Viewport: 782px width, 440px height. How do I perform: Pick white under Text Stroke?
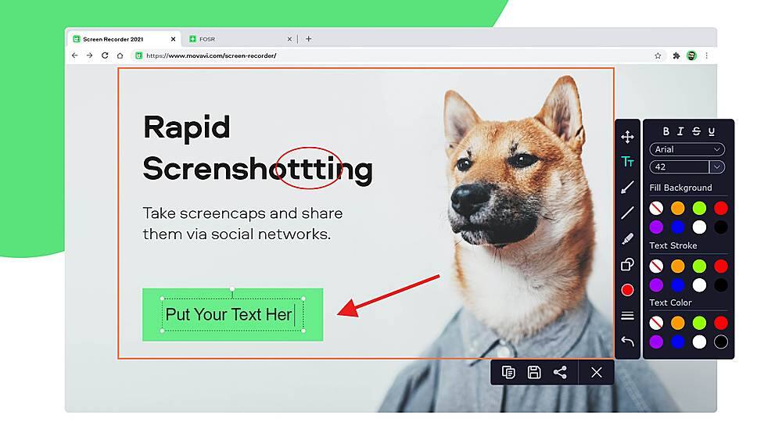[x=699, y=285]
